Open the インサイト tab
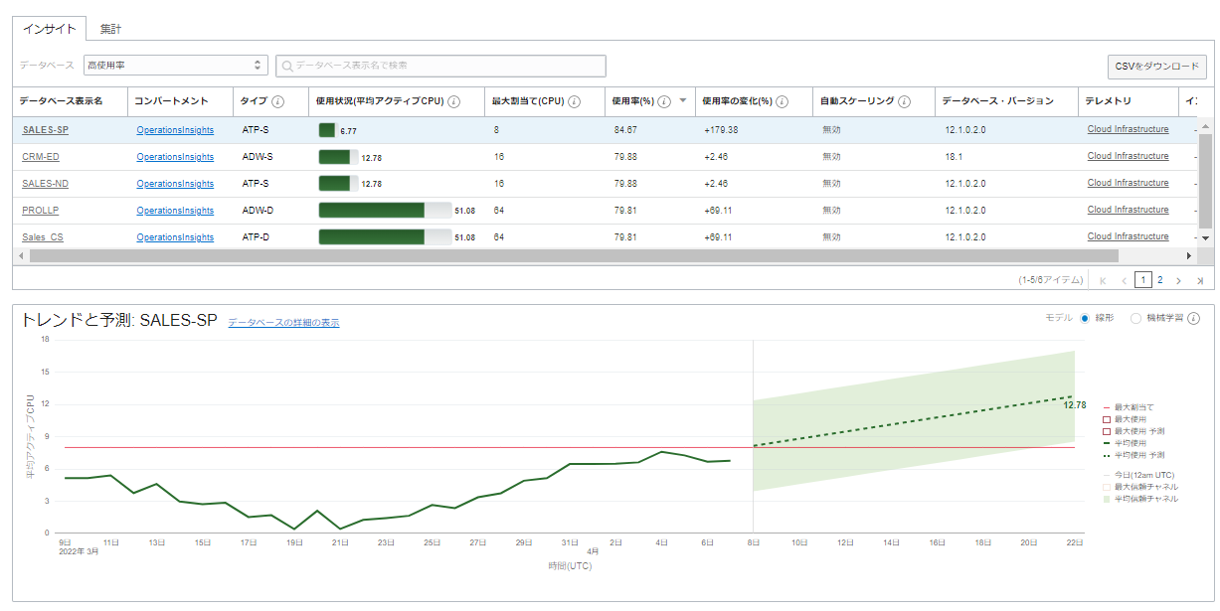This screenshot has height=611, width=1220. pyautogui.click(x=50, y=29)
